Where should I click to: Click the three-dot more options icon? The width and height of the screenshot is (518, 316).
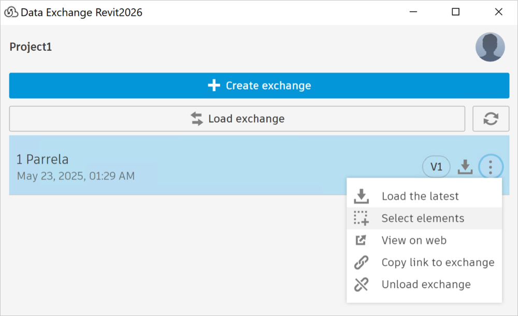491,166
